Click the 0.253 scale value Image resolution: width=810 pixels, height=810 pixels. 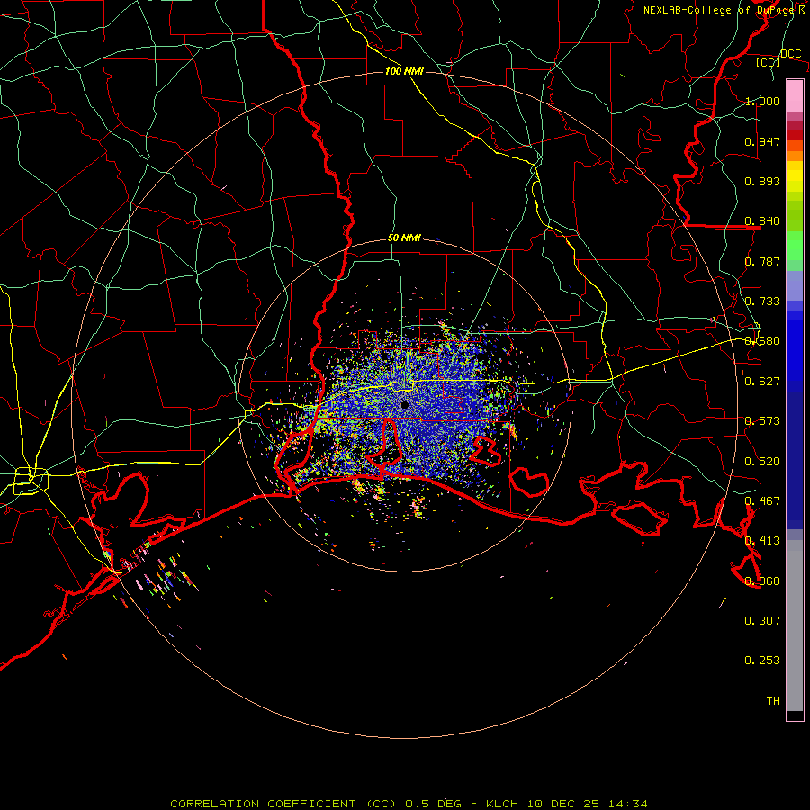[x=762, y=661]
